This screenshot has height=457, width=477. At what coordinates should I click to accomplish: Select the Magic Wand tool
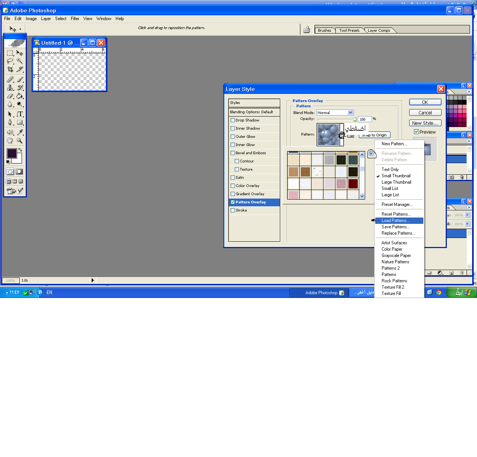coord(20,61)
